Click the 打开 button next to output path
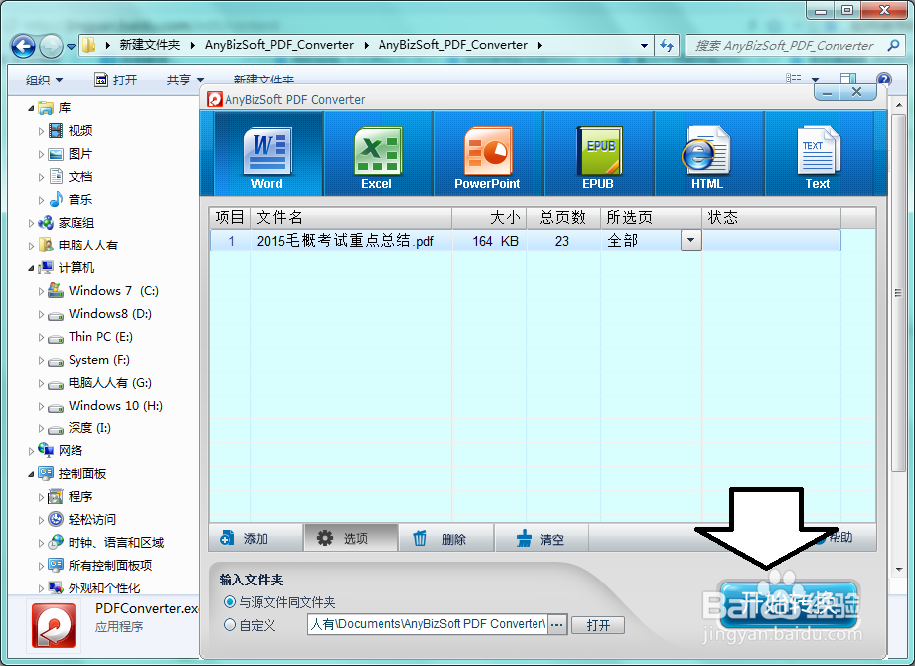This screenshot has height=666, width=915. 598,625
